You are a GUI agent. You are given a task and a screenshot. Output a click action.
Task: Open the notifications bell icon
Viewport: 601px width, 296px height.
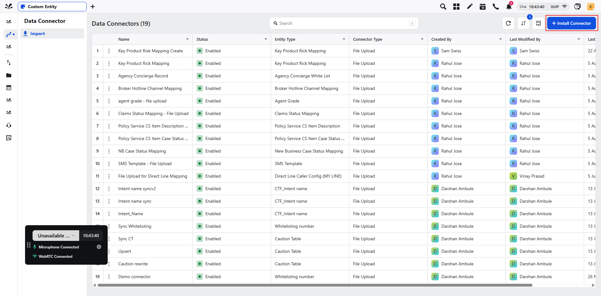point(509,7)
